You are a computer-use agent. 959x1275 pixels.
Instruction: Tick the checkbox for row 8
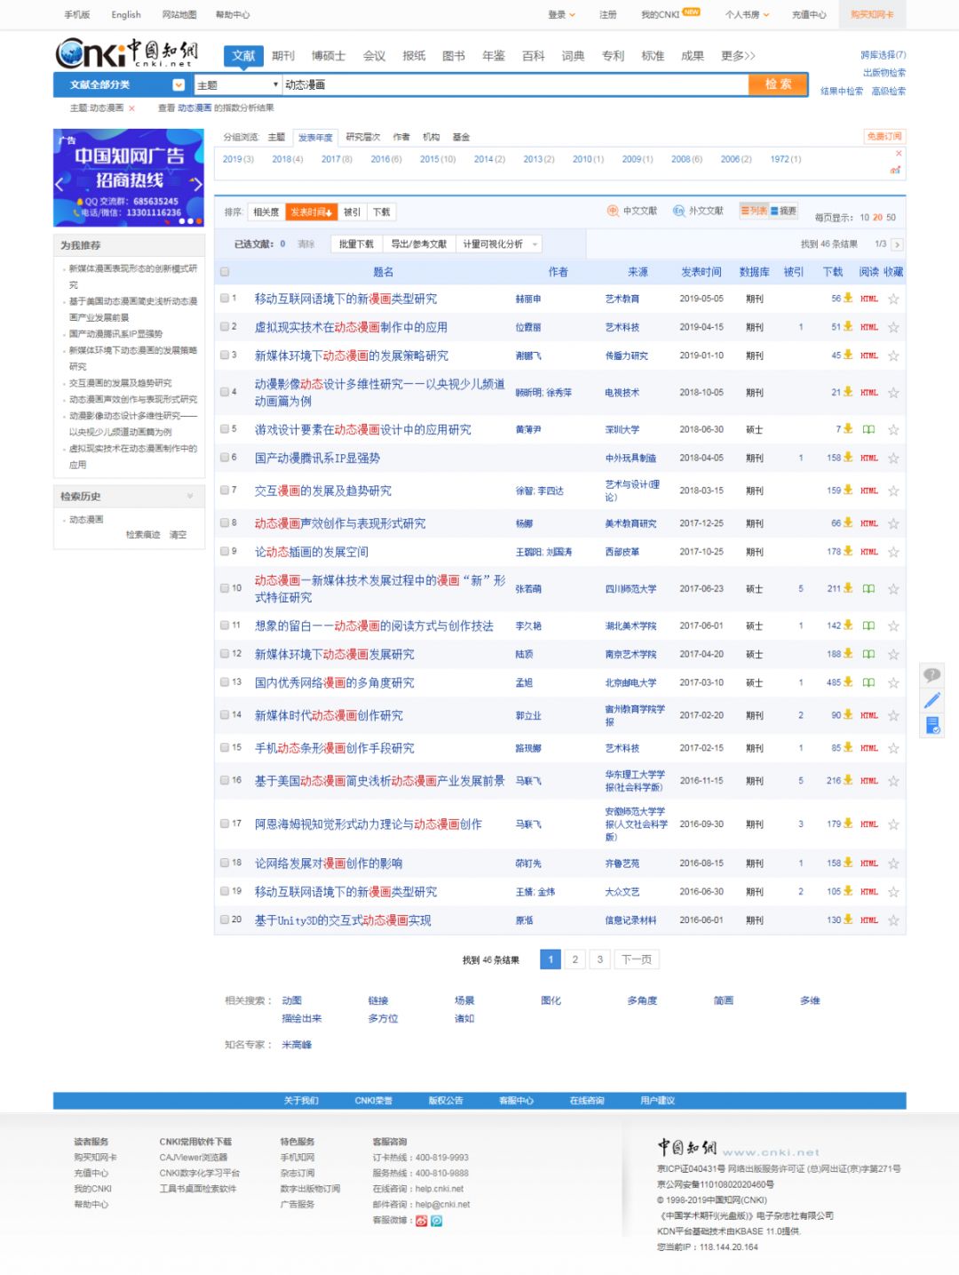pyautogui.click(x=225, y=523)
